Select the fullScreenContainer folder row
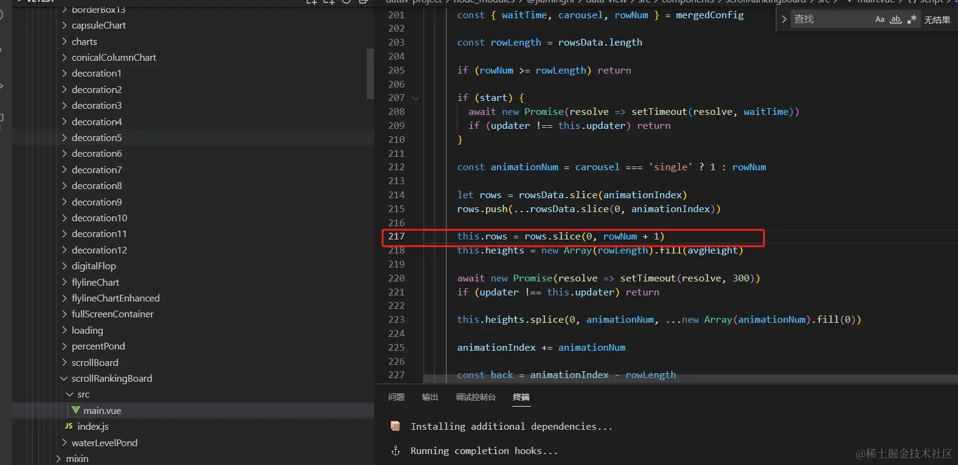The image size is (958, 465). [193, 314]
